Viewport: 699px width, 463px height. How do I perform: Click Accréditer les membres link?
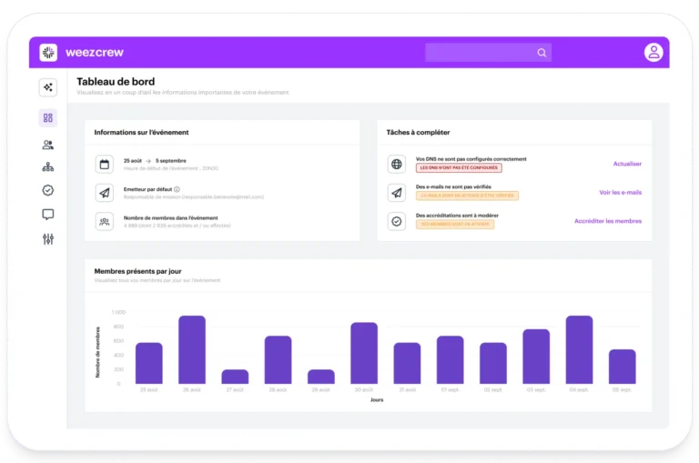[608, 221]
